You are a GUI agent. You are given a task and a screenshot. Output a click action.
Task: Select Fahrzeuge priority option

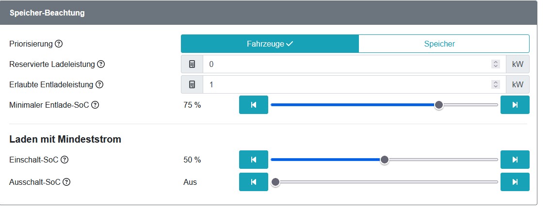click(x=270, y=44)
